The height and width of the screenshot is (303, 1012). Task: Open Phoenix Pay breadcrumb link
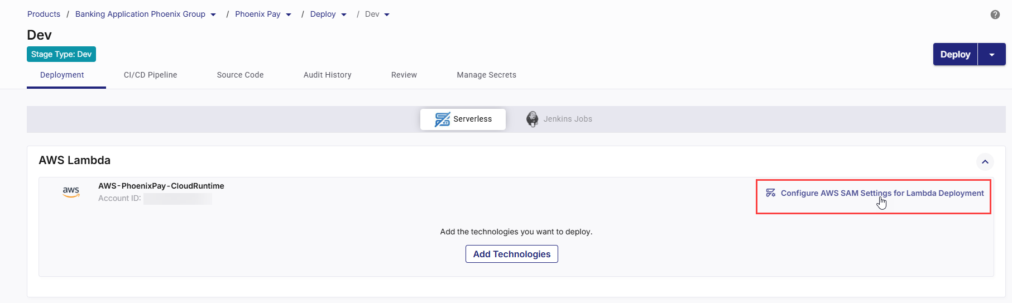pyautogui.click(x=258, y=14)
